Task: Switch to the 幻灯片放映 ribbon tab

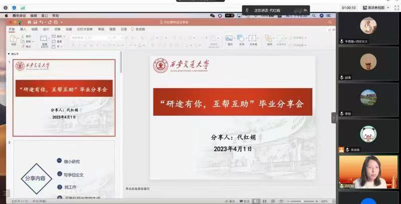Action: [85, 30]
